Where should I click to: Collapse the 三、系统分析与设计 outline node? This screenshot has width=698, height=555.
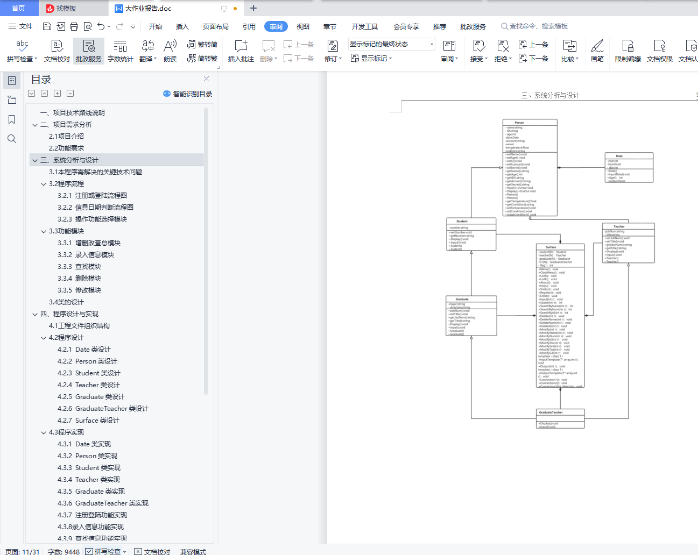(35, 160)
